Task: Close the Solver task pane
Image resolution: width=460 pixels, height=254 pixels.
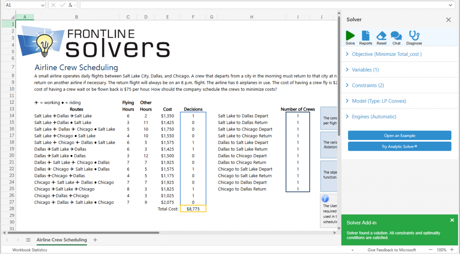Action: (448, 20)
